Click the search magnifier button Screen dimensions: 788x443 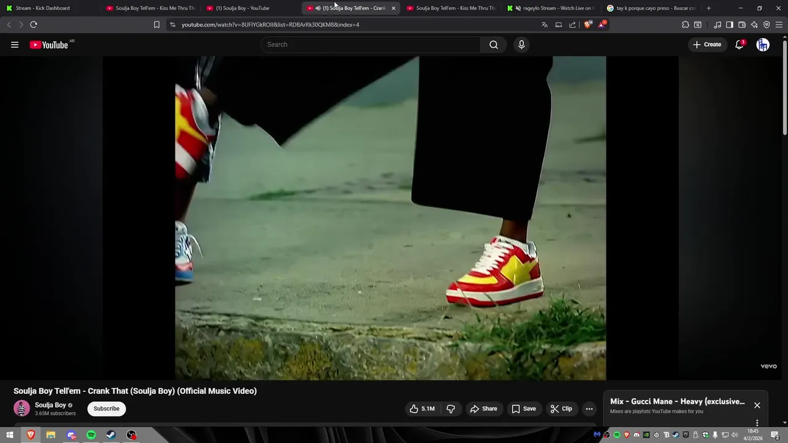(x=494, y=44)
